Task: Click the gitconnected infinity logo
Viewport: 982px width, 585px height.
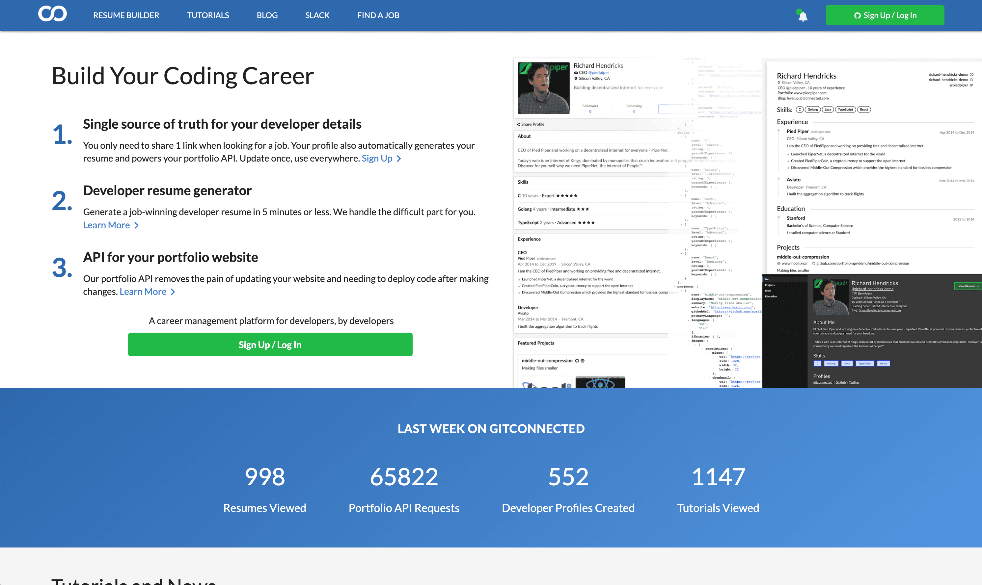Action: click(52, 14)
